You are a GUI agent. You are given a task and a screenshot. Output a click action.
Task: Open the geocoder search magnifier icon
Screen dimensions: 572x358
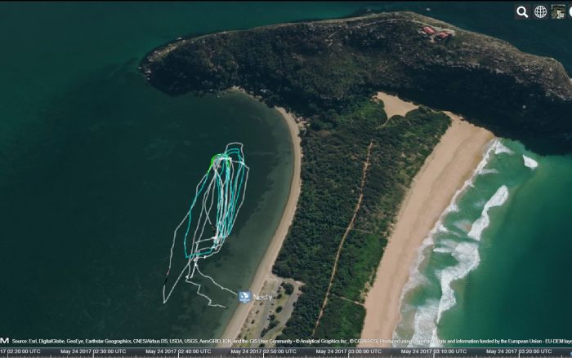(522, 11)
